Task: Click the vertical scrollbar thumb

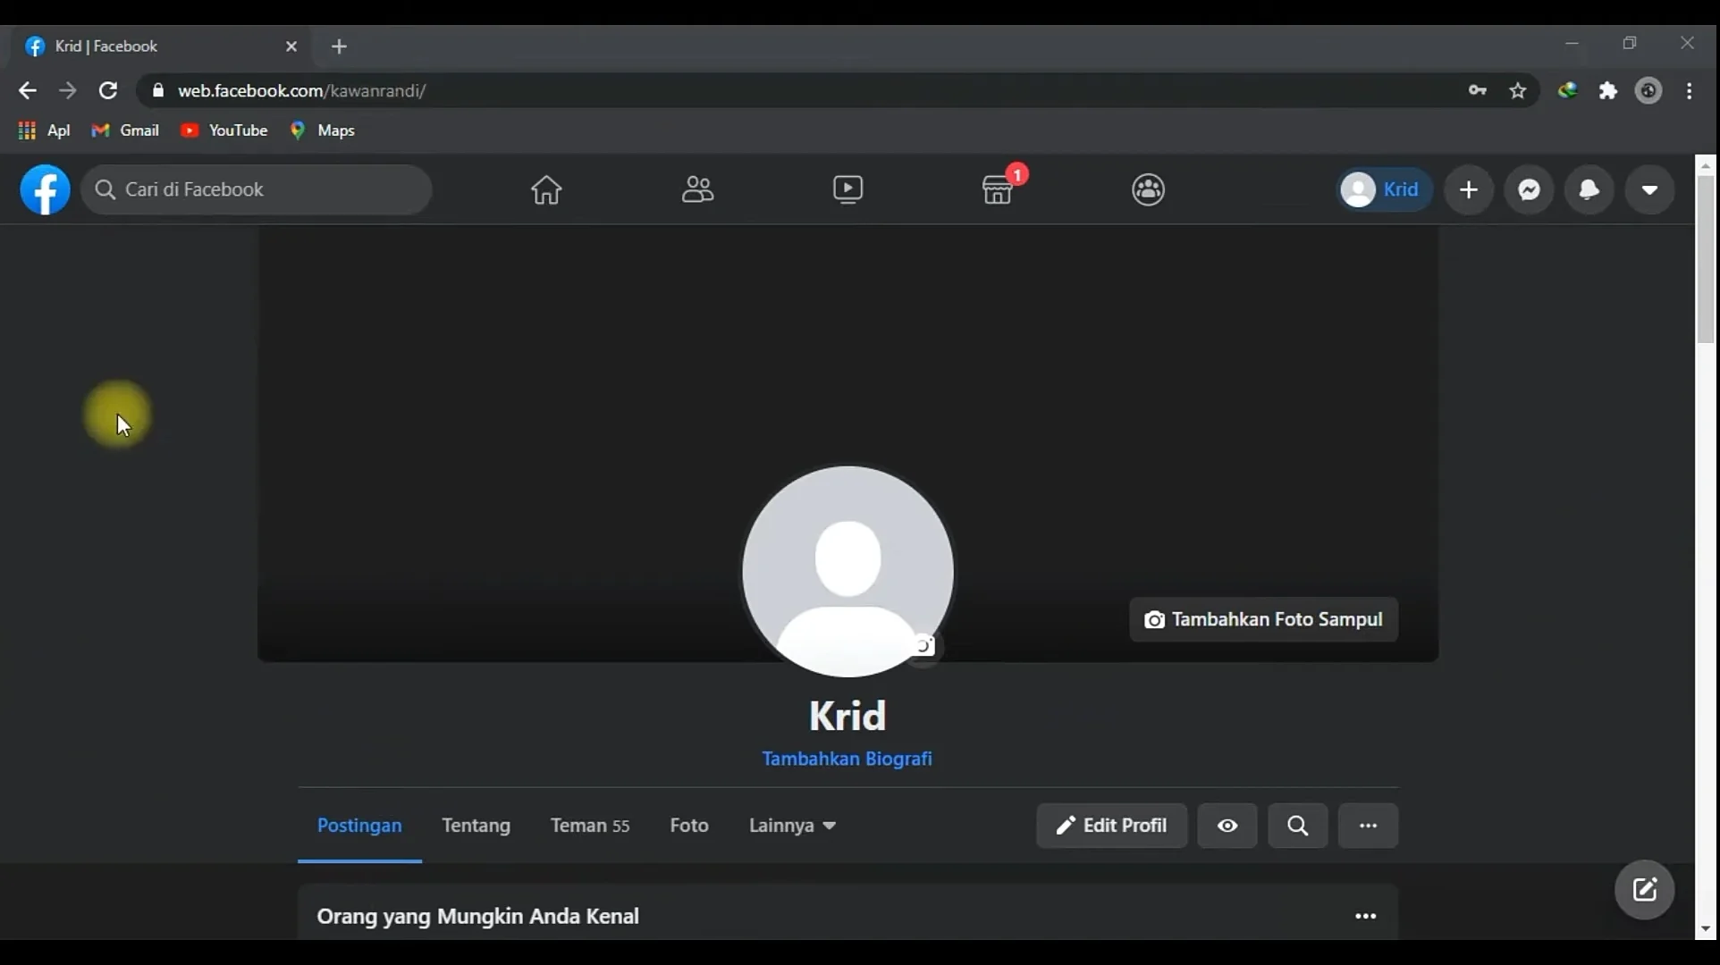Action: (x=1706, y=259)
